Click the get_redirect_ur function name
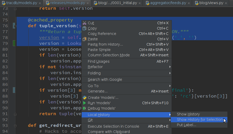Image resolution: width=233 pixels, height=134 pixels. pos(60,125)
